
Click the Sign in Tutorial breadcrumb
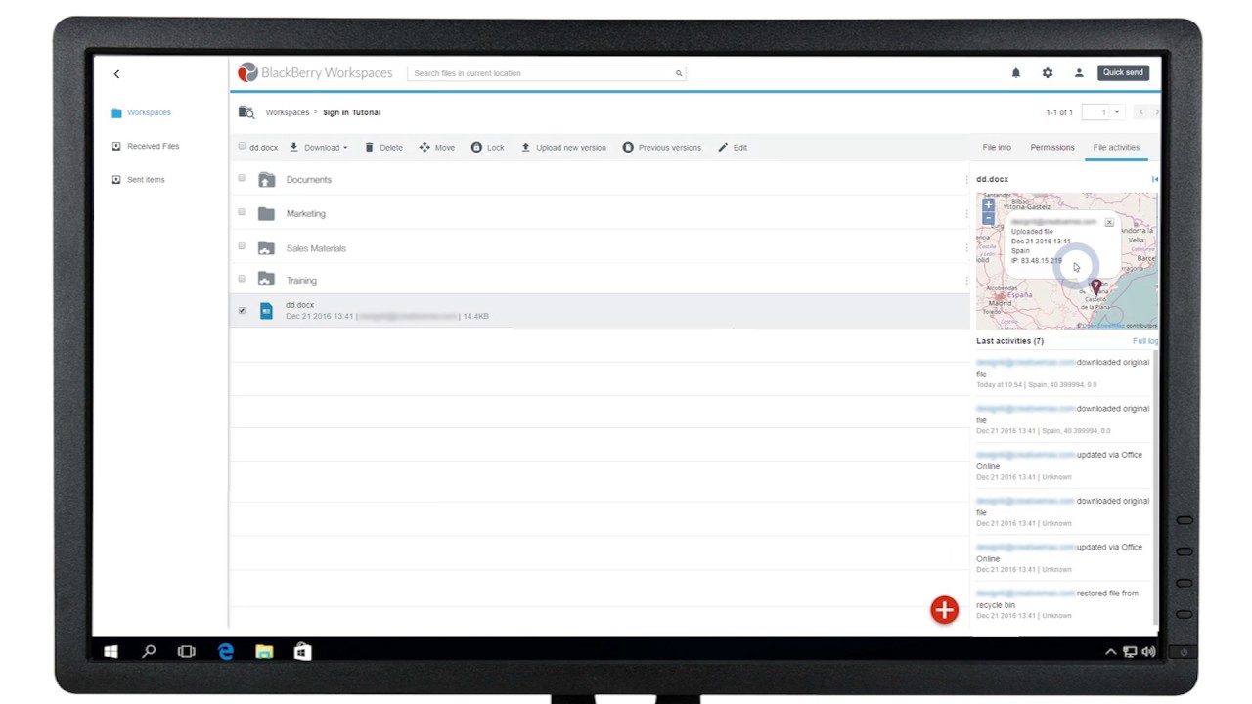point(351,112)
